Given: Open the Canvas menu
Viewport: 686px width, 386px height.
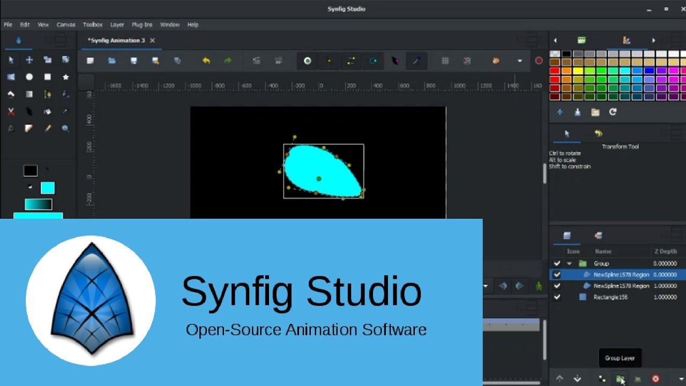Looking at the screenshot, I should 66,25.
